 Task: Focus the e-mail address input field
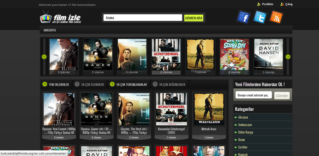click(x=254, y=95)
